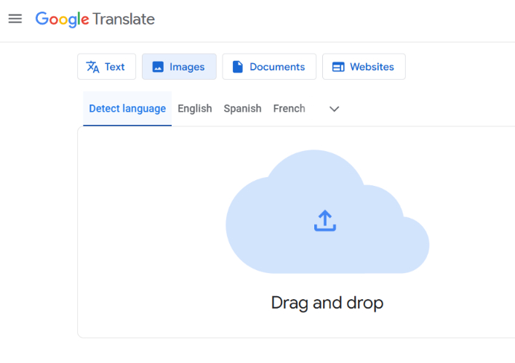Click the picture icon in the Images button
The image size is (515, 363).
[x=158, y=67]
